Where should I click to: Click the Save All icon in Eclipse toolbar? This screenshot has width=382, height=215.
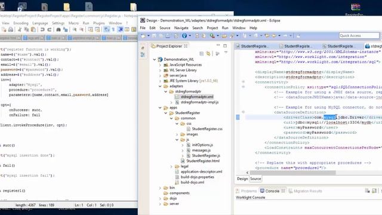pyautogui.click(x=161, y=36)
